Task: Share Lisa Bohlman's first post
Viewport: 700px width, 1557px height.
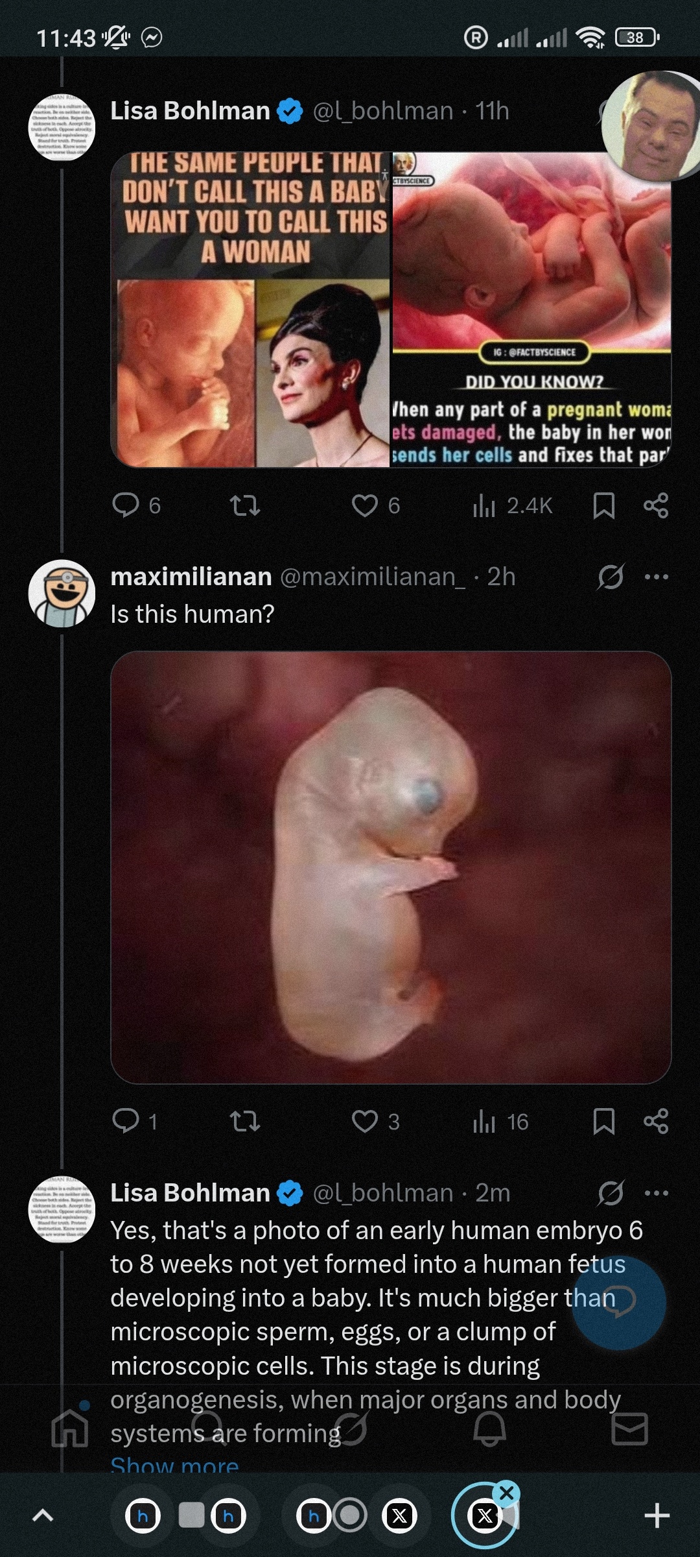Action: pyautogui.click(x=656, y=505)
